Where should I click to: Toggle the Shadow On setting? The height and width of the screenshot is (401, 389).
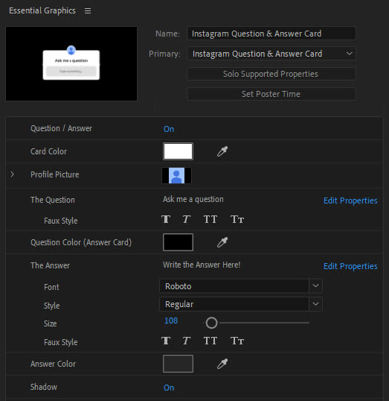(x=169, y=388)
